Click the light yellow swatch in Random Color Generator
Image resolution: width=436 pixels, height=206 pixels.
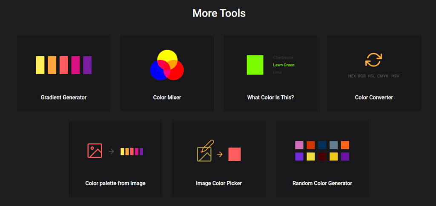[310, 157]
